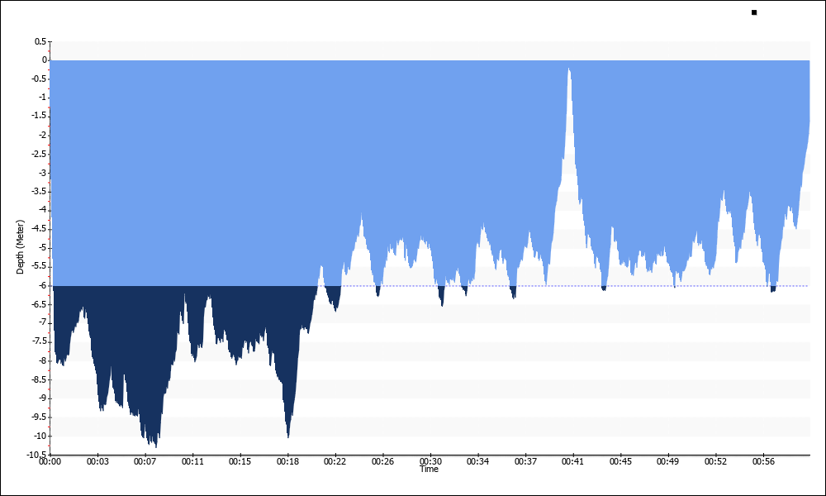The height and width of the screenshot is (496, 826).
Task: Click the "00:41" time axis label
Action: [x=572, y=462]
